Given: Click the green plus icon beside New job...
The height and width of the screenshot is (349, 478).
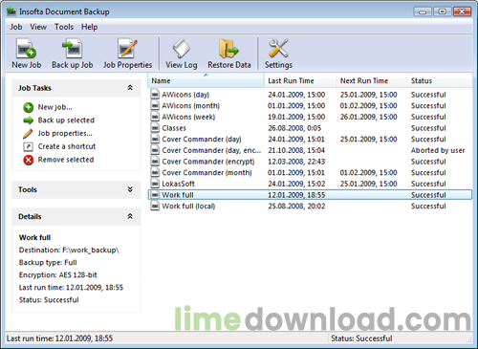Looking at the screenshot, I should [x=28, y=107].
